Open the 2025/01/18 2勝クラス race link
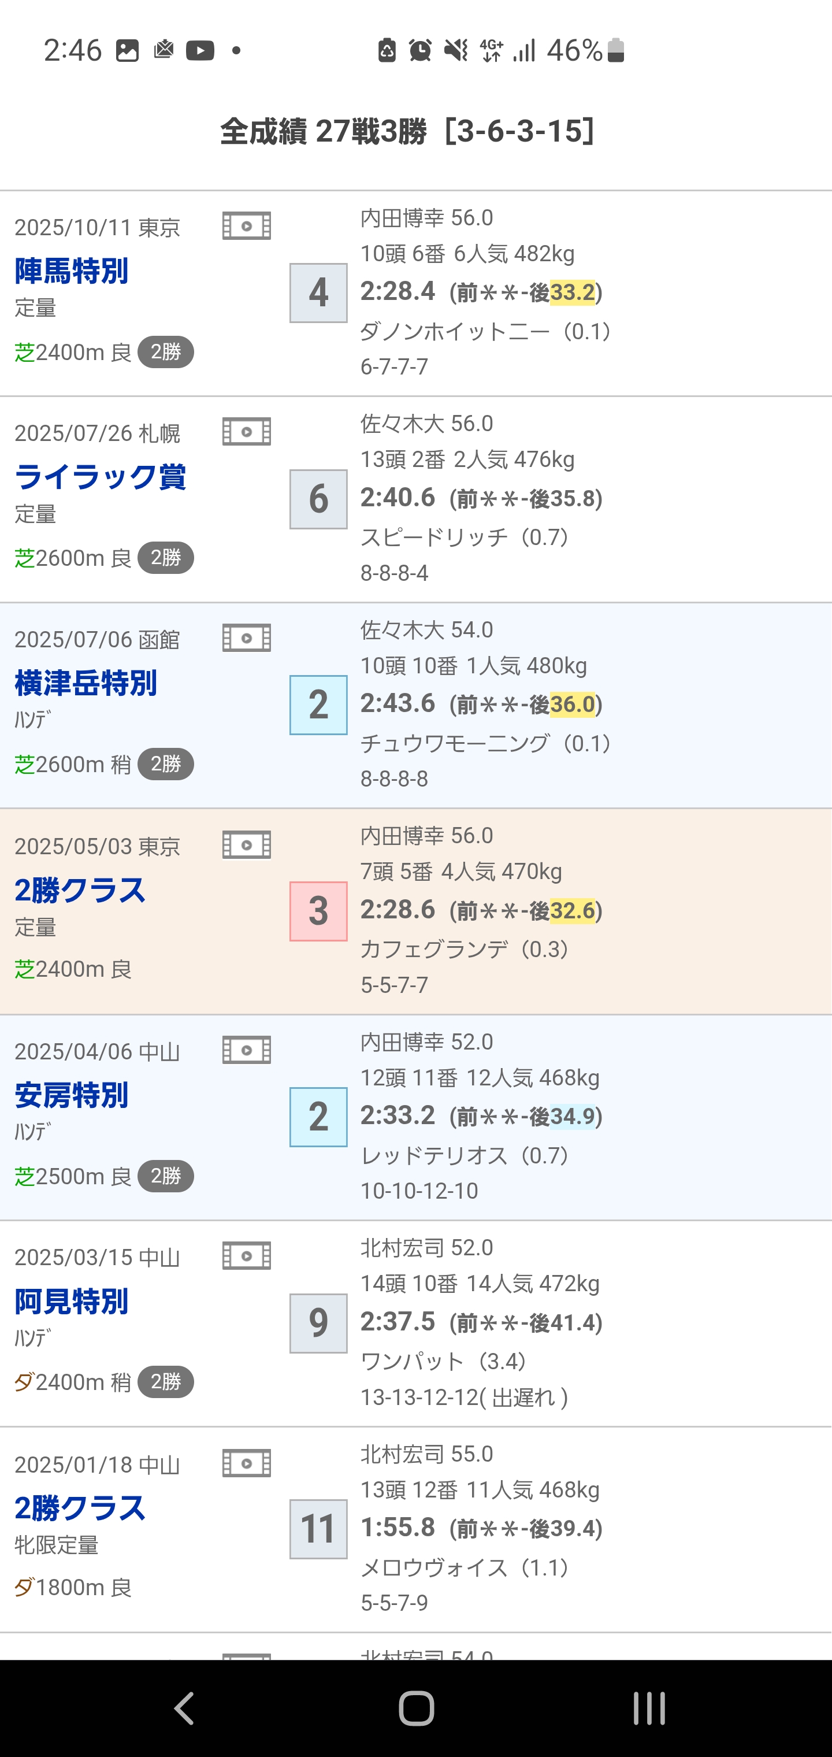This screenshot has height=1757, width=832. pos(80,1508)
